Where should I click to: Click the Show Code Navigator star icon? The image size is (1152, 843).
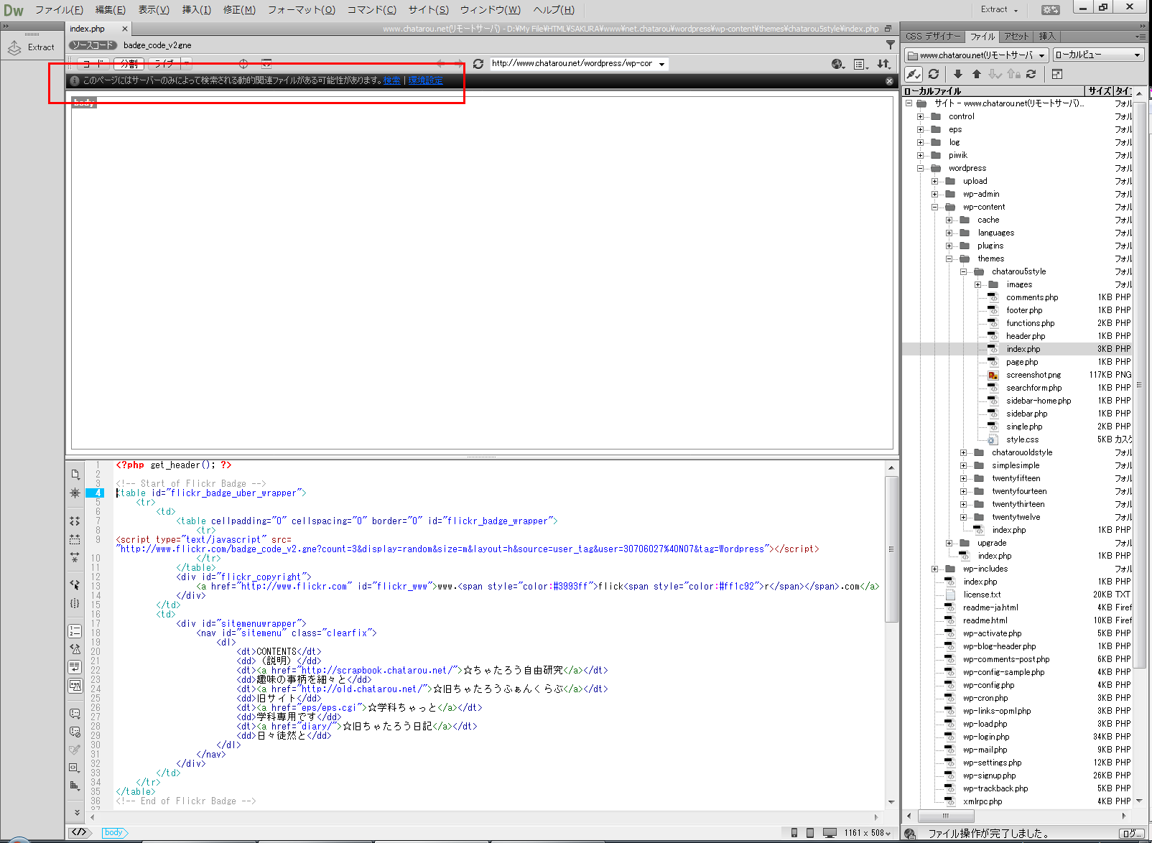tap(75, 493)
